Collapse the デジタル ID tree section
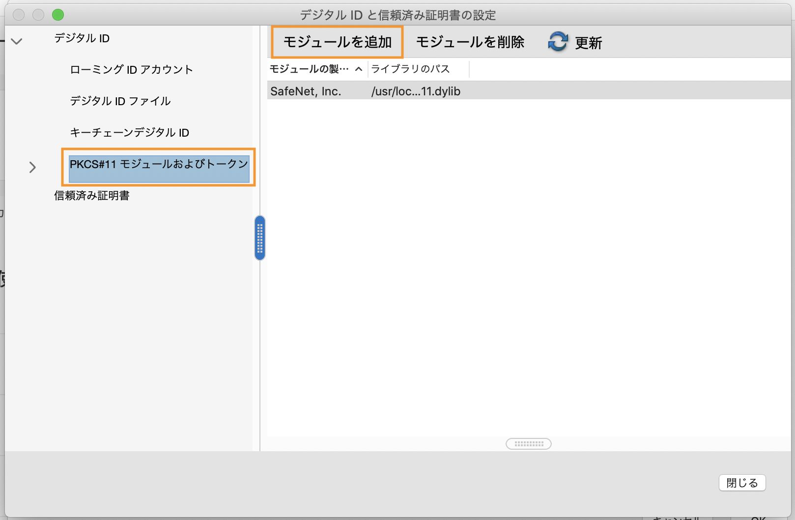The width and height of the screenshot is (795, 520). tap(17, 42)
